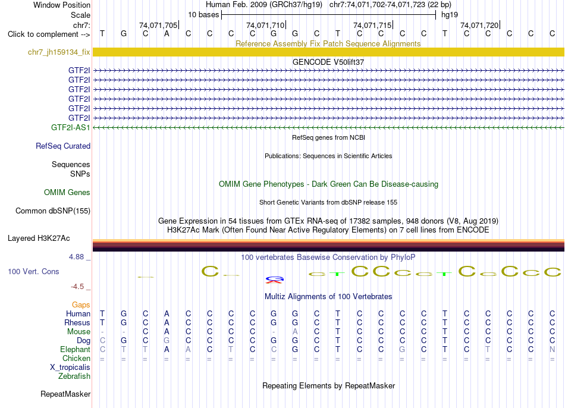This screenshot has height=408, width=565.
Task: Click the -4.5 PhyloP lower value
Action: [77, 287]
